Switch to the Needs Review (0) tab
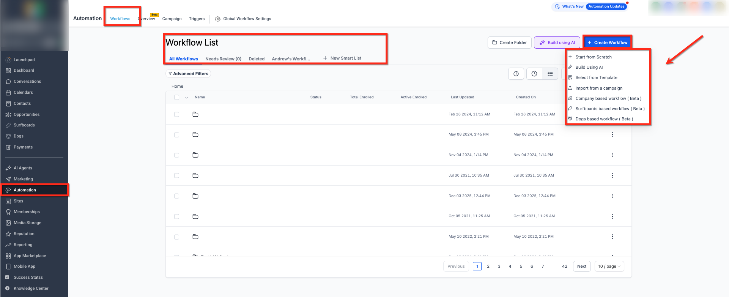Viewport: 729px width, 297px height. [223, 59]
